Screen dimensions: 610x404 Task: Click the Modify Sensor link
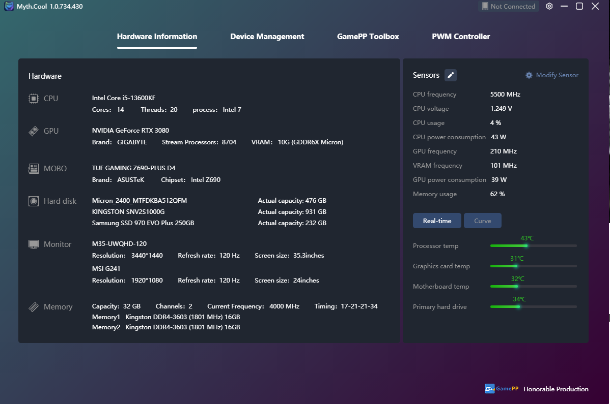[x=557, y=75]
